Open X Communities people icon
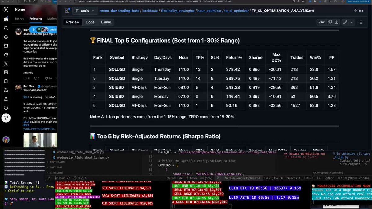The height and width of the screenshot is (209, 372). (x=6, y=90)
